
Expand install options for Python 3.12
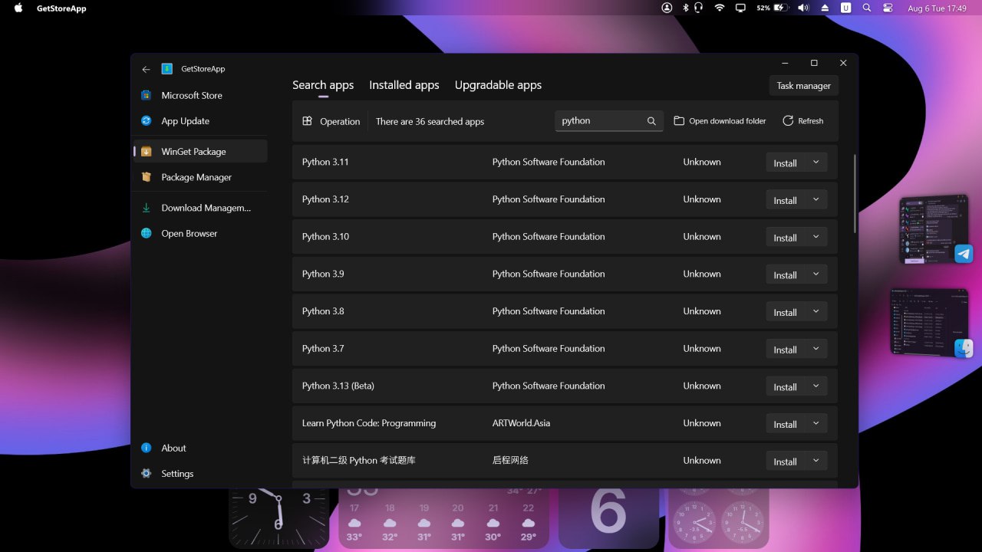pos(816,199)
